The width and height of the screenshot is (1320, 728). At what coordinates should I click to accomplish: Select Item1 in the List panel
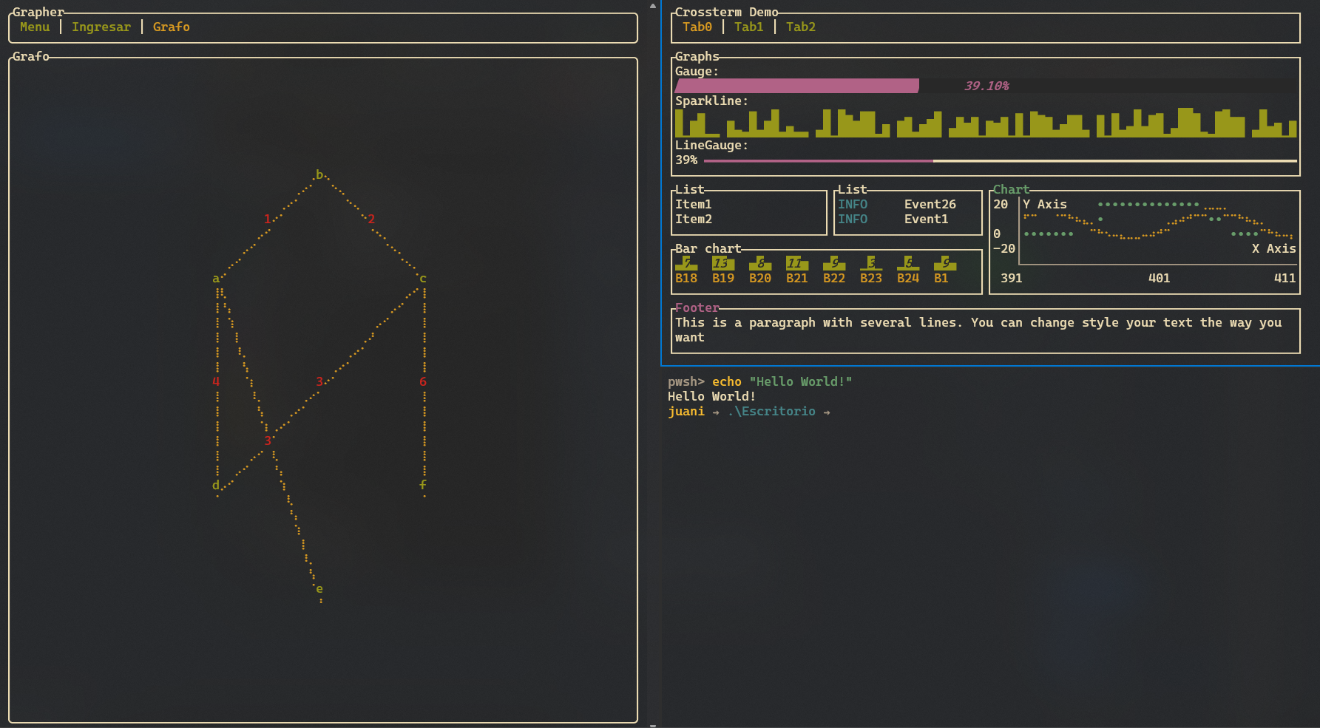pyautogui.click(x=694, y=204)
